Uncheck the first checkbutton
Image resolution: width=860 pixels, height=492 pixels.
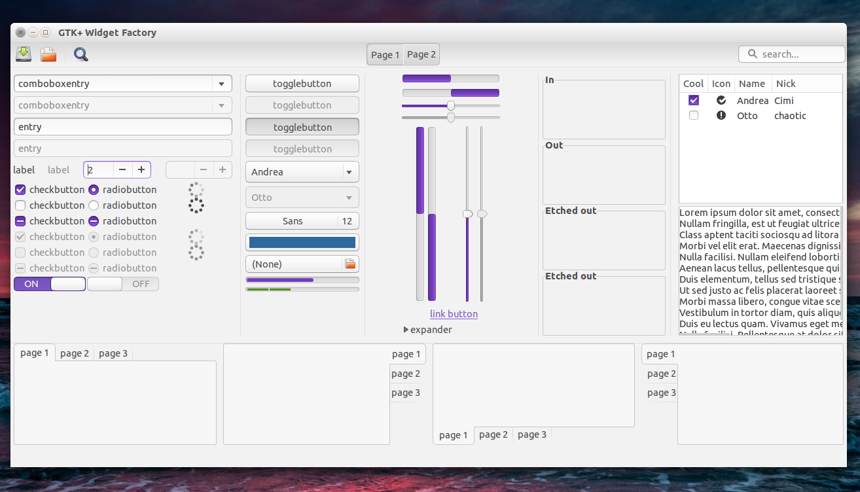click(20, 189)
